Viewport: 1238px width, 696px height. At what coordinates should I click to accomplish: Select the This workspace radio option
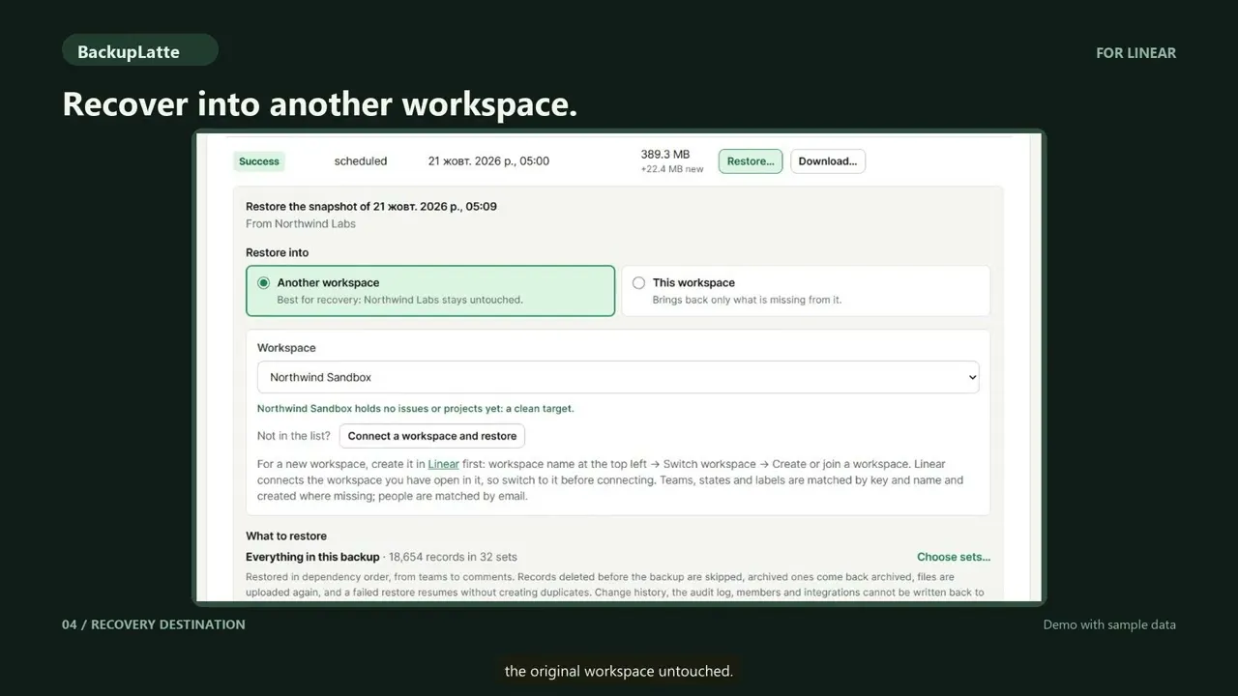click(x=806, y=291)
